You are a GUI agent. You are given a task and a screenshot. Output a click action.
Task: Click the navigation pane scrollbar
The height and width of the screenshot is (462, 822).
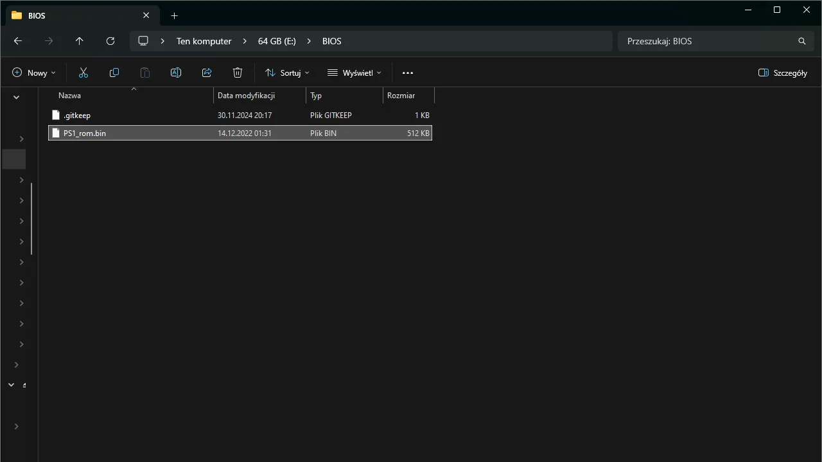click(31, 218)
